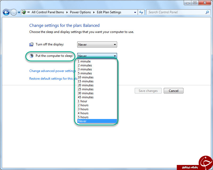Open the Turn off the display dropdown
Image resolution: width=213 pixels, height=170 pixels.
97,44
